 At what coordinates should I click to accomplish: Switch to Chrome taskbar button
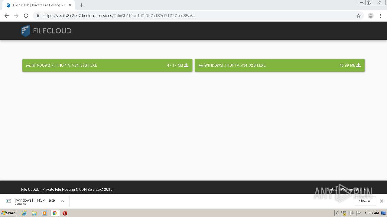(x=54, y=213)
